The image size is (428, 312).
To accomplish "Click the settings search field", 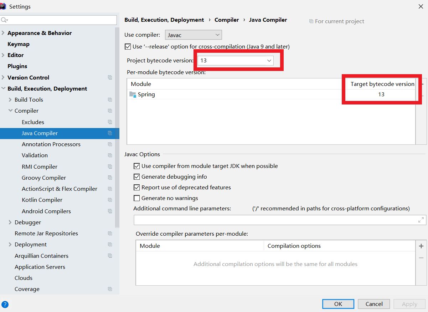I will point(59,20).
